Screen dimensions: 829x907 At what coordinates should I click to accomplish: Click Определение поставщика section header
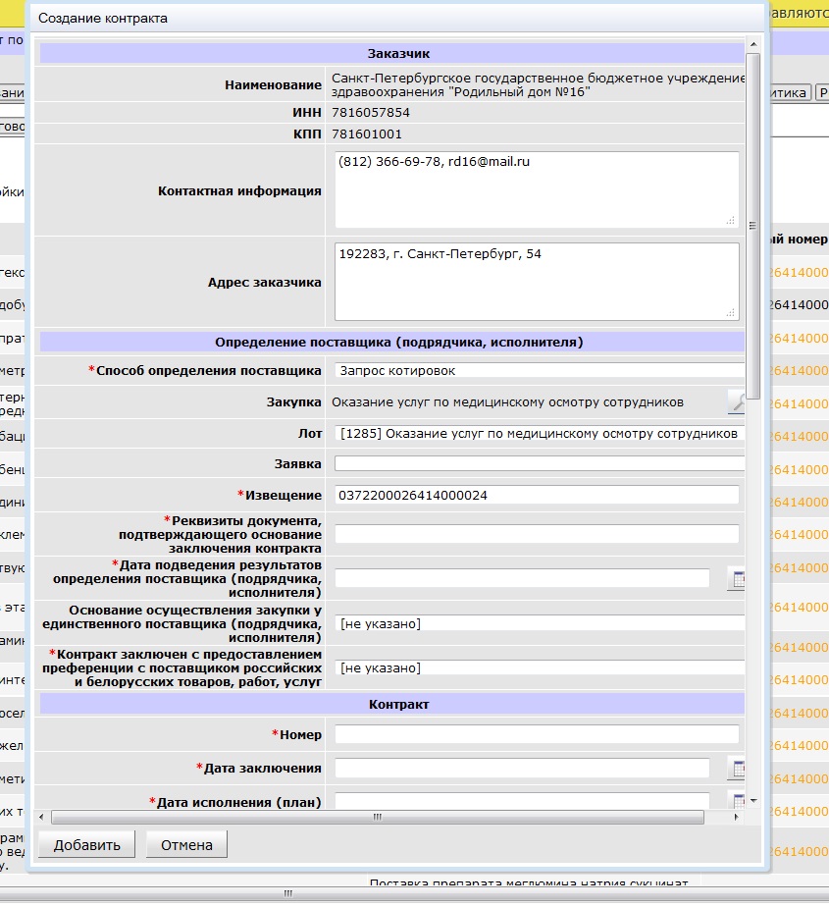click(392, 342)
